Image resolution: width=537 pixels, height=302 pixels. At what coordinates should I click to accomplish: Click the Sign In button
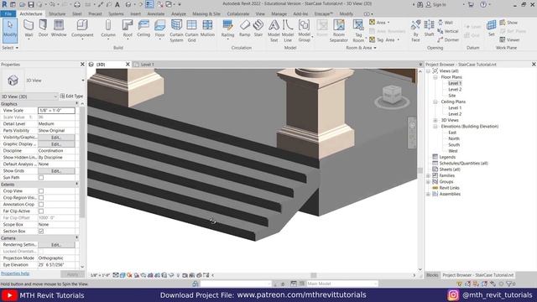(x=436, y=5)
